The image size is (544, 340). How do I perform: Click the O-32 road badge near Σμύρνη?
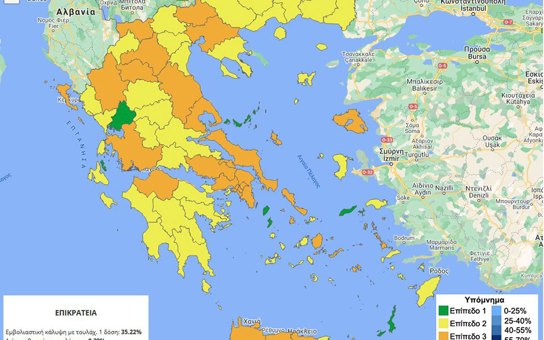coord(367,173)
